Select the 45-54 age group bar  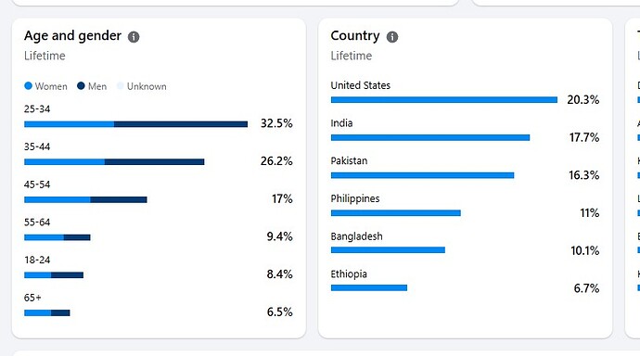click(x=85, y=199)
